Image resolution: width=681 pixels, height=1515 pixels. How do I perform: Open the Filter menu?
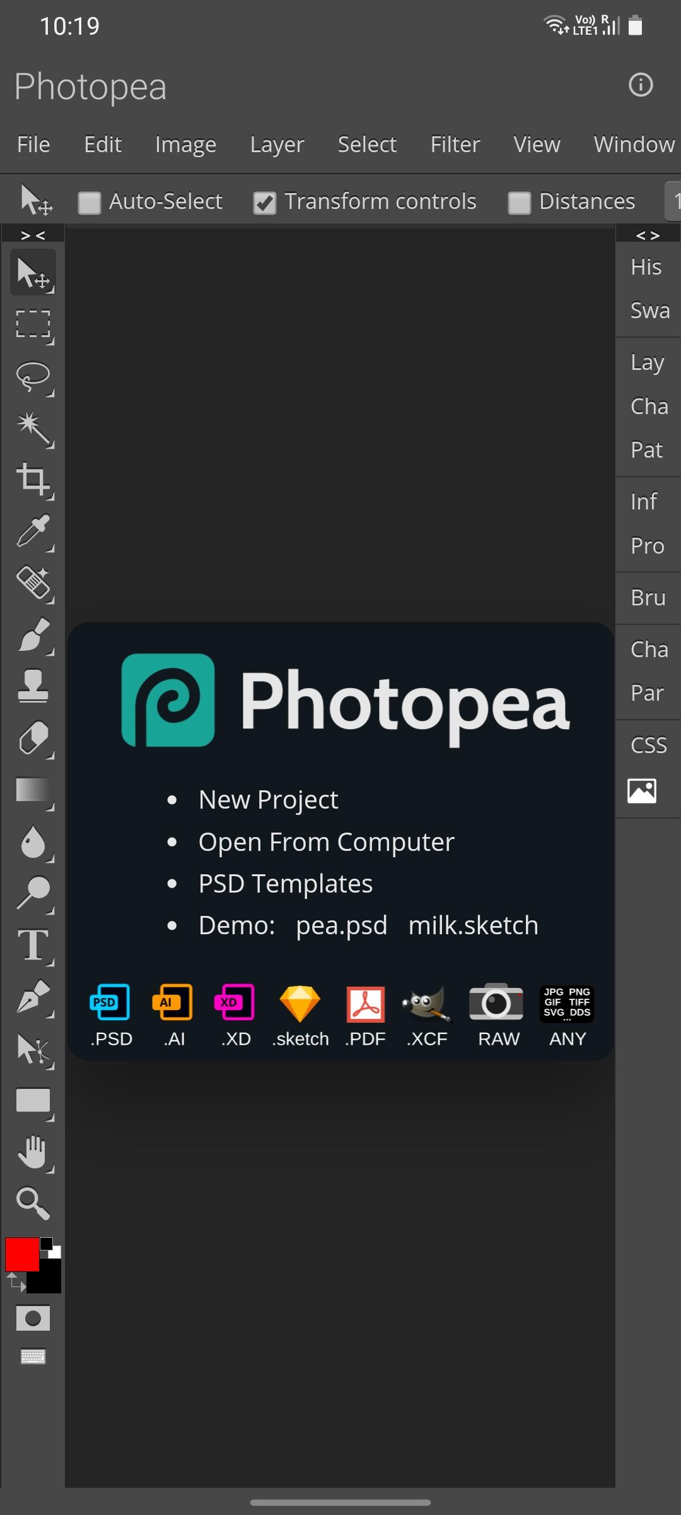[x=455, y=145]
